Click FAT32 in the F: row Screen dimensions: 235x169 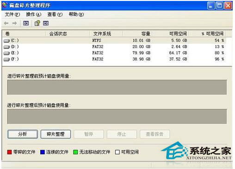click(98, 59)
